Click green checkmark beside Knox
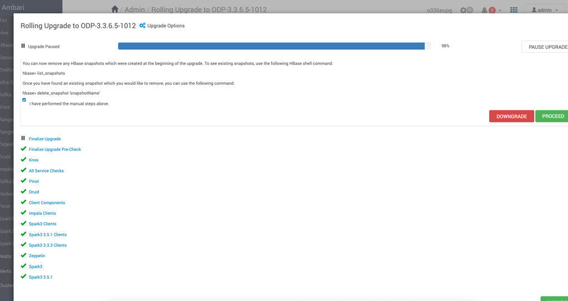Viewport: 568px width, 301px height. 23,160
